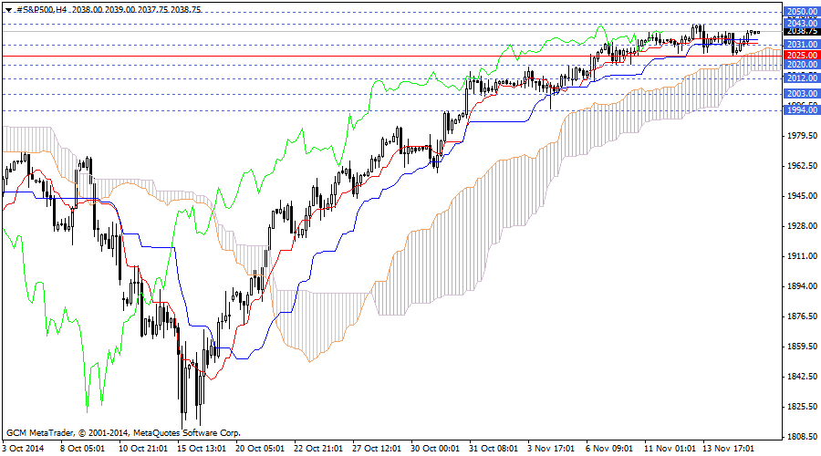
Task: Click the chart shift triangle beside #S&P500
Action: pos(8,9)
